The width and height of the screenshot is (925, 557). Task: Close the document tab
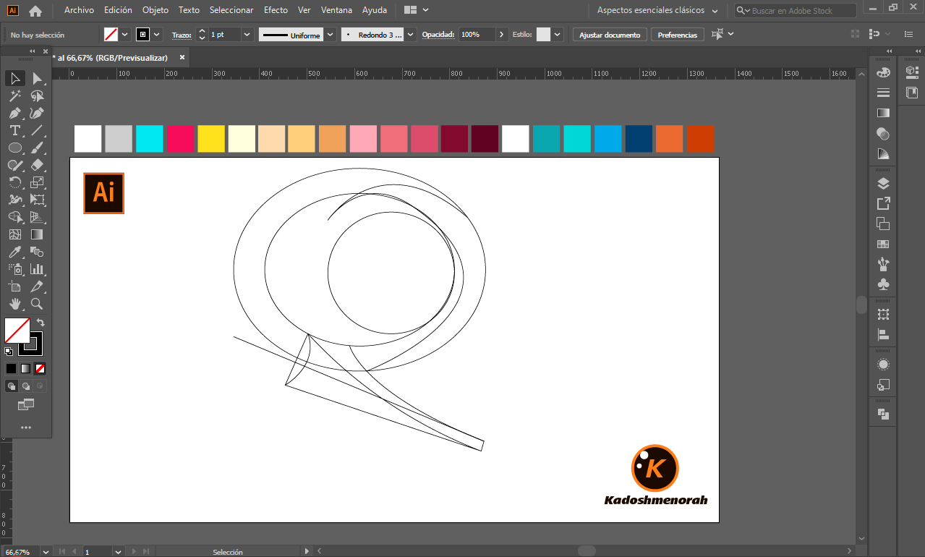pyautogui.click(x=182, y=57)
